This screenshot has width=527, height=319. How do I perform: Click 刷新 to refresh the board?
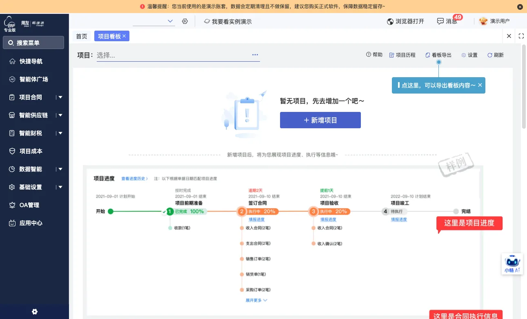pos(496,55)
